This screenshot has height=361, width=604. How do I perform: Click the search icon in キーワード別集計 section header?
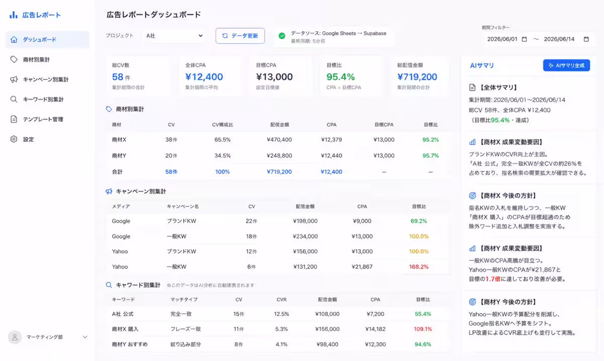pyautogui.click(x=109, y=285)
